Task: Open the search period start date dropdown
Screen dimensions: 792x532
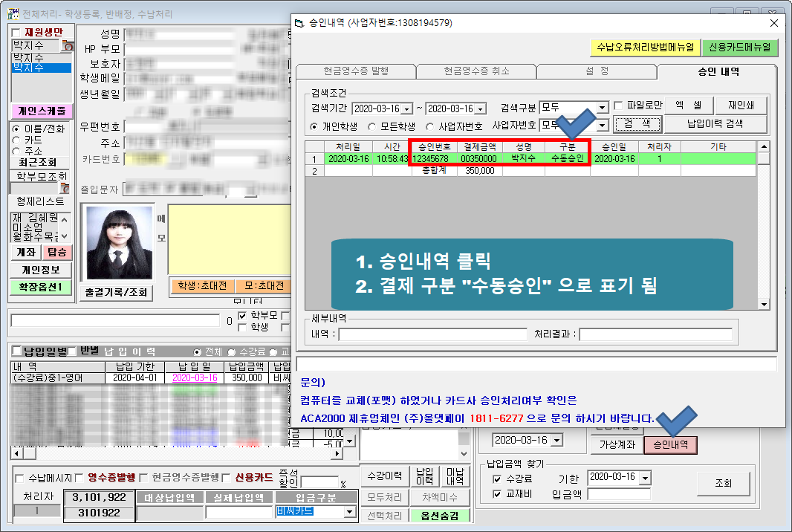Action: [408, 109]
